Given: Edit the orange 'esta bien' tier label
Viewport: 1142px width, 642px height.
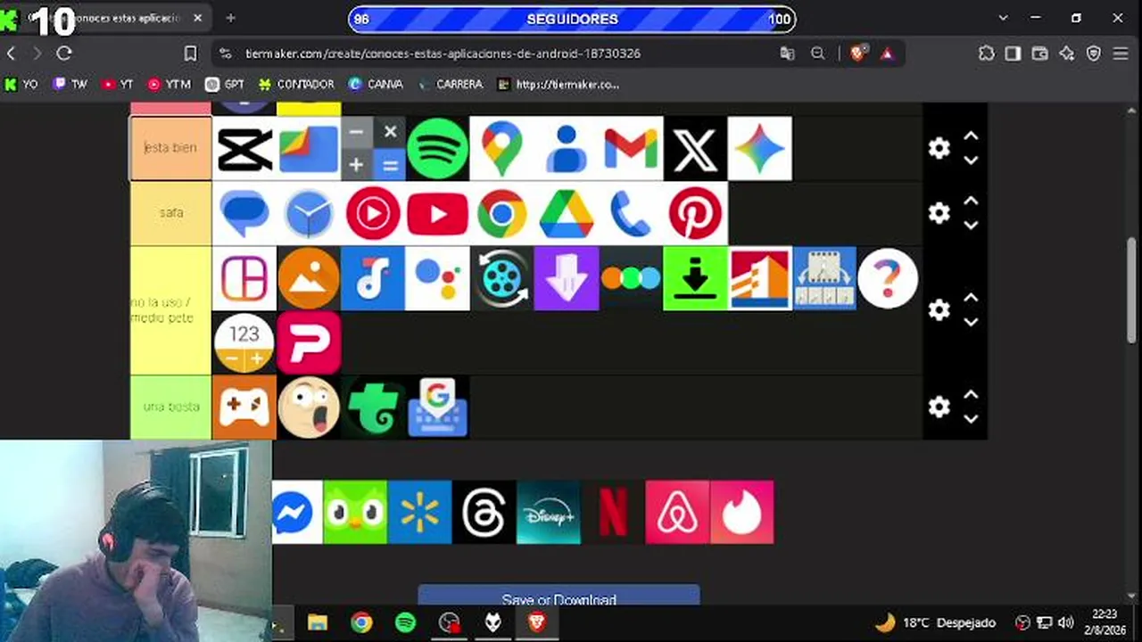Looking at the screenshot, I should [x=171, y=148].
